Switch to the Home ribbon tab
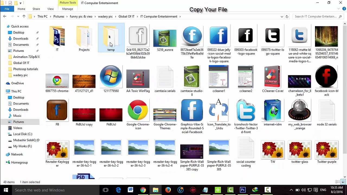347x195 pixels. [x=21, y=9]
